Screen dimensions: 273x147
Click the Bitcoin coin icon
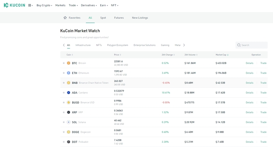coord(69,63)
